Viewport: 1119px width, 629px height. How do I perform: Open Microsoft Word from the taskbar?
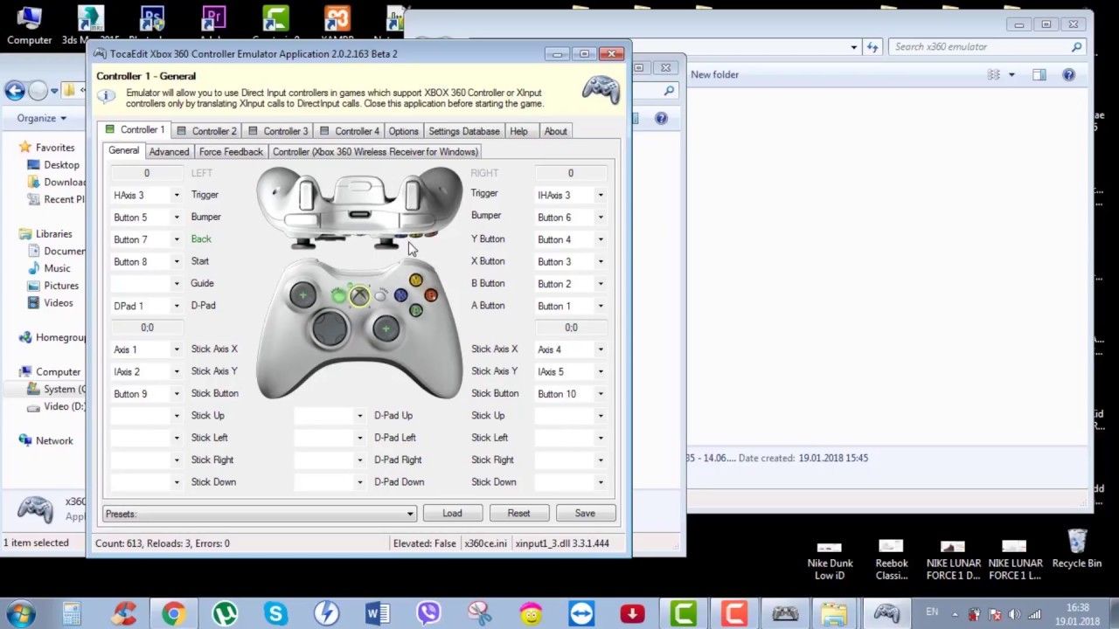tap(378, 614)
